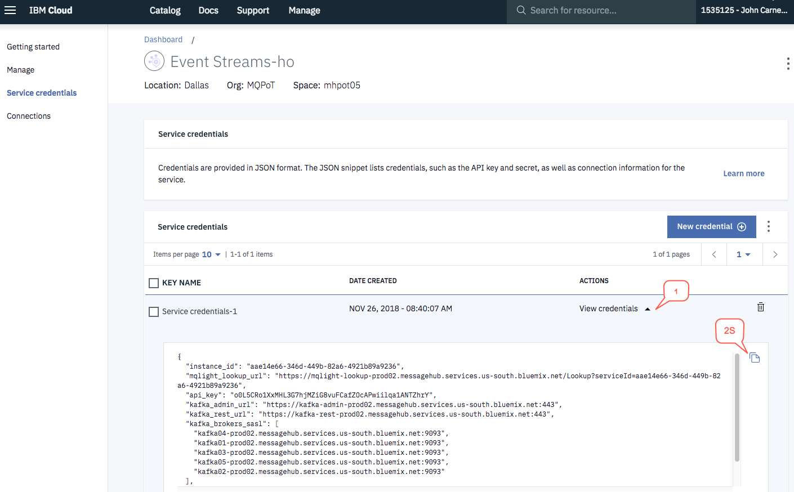Select Manage in left sidebar
Screen dimensions: 794x492
tap(20, 70)
